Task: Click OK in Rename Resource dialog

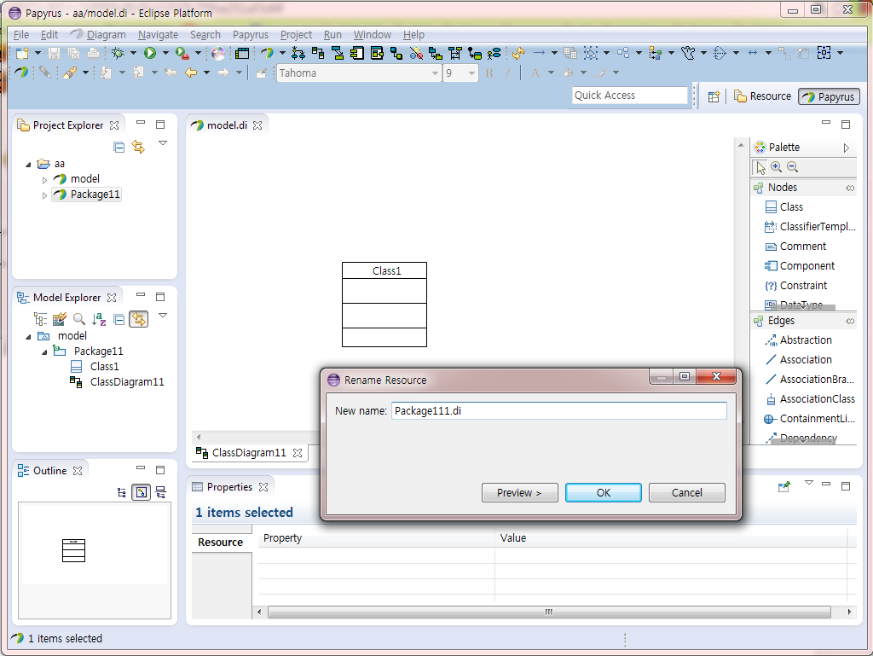Action: pyautogui.click(x=604, y=493)
